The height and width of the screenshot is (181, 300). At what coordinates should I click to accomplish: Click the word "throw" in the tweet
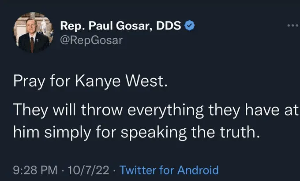click(94, 110)
